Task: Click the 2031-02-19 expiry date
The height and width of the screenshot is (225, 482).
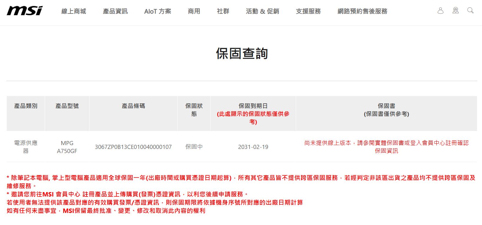Action: click(253, 147)
